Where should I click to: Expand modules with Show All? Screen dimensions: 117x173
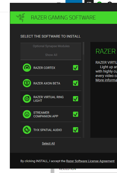[51, 55]
